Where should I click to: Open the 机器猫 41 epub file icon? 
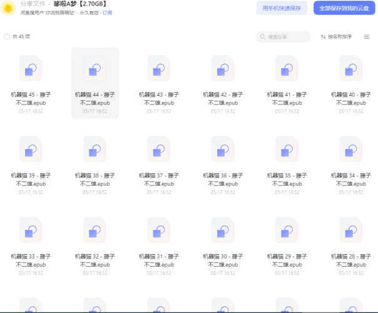[287, 68]
